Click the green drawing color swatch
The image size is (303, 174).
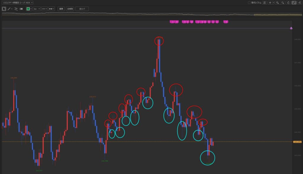[28, 9]
